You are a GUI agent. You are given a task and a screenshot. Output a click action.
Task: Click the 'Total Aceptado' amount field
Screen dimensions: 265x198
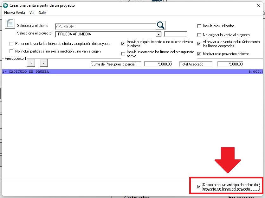point(230,64)
